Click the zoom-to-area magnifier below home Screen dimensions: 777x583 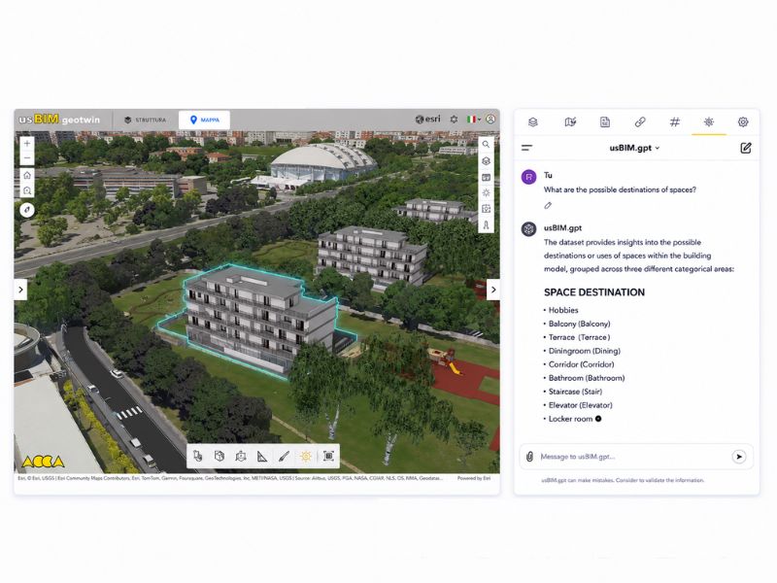27,190
